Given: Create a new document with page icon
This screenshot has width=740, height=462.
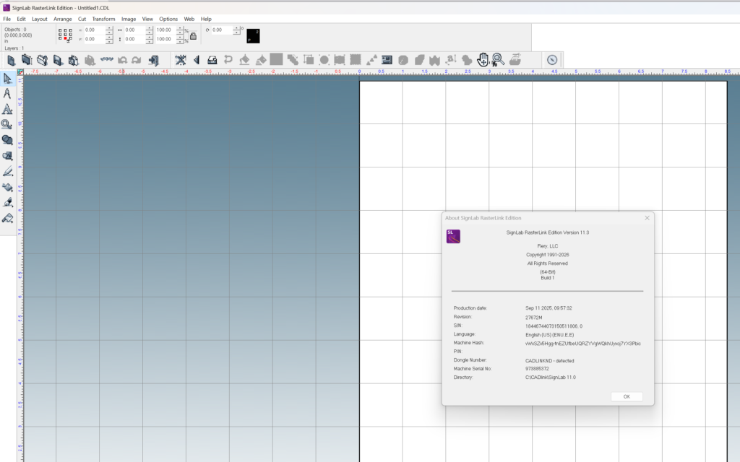Looking at the screenshot, I should [x=11, y=60].
